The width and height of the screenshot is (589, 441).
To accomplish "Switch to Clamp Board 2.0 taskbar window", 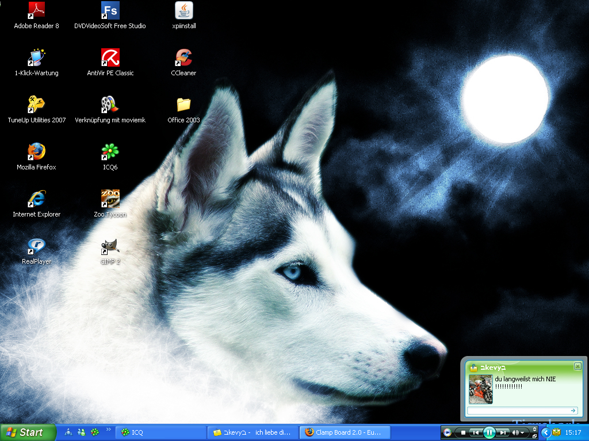I will tap(345, 432).
